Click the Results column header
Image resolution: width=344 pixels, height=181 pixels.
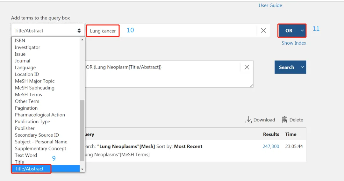(x=271, y=134)
